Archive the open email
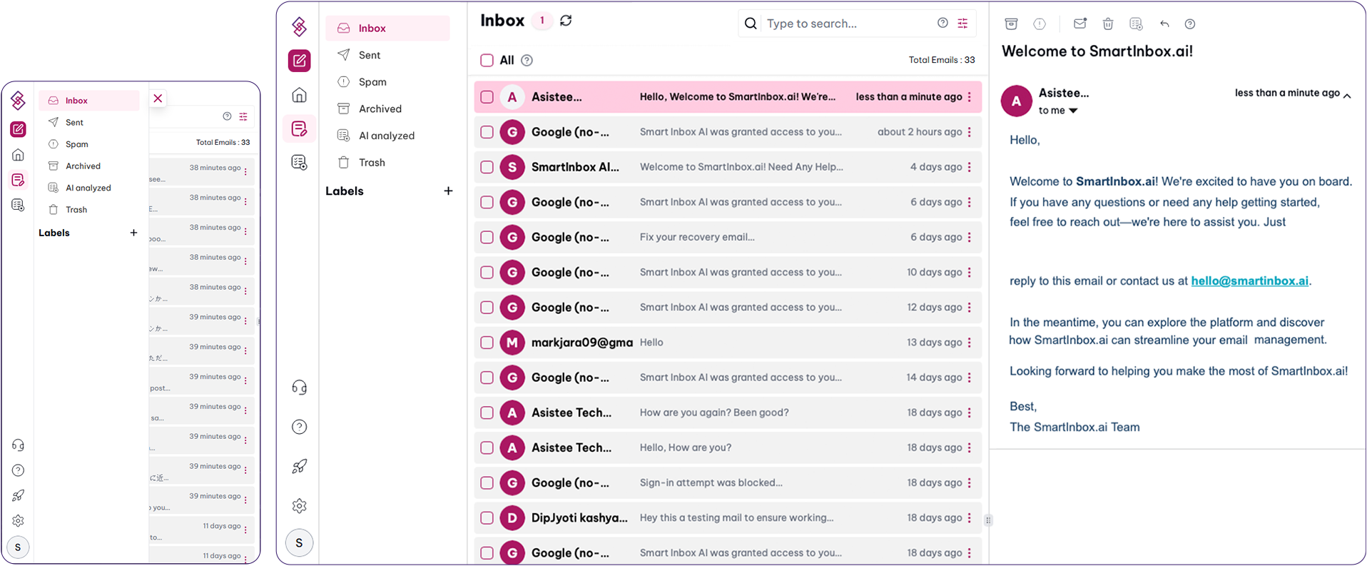Screen dimensions: 1367x566 point(1011,24)
